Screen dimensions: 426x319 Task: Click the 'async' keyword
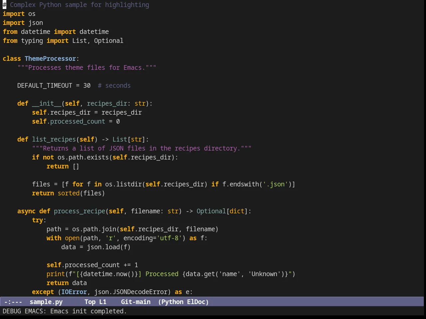coord(26,211)
